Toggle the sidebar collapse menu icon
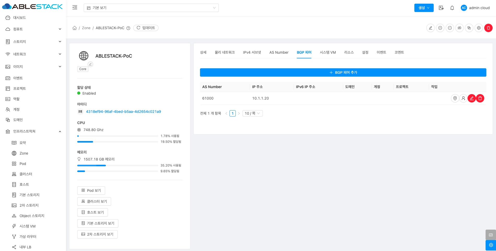 (75, 8)
